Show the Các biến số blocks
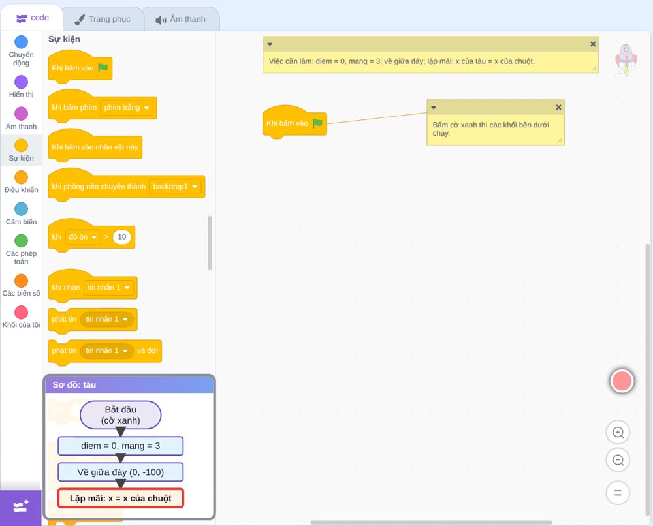 coord(21,285)
